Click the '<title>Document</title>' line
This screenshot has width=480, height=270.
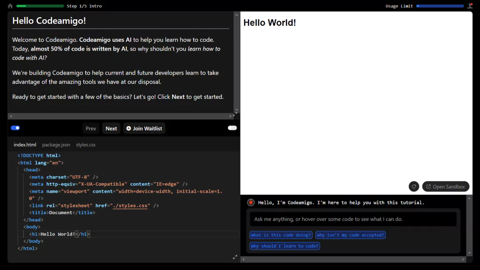[62, 212]
